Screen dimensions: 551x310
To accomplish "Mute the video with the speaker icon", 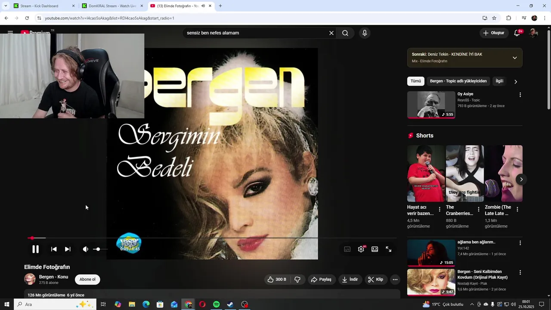I will point(85,249).
